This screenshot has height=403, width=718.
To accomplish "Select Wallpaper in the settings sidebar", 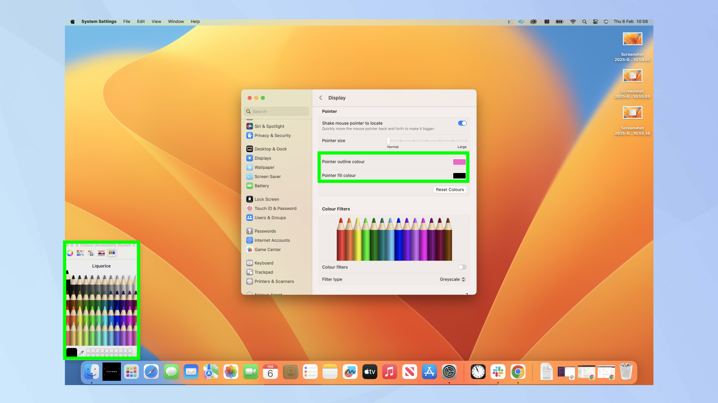I will 264,167.
